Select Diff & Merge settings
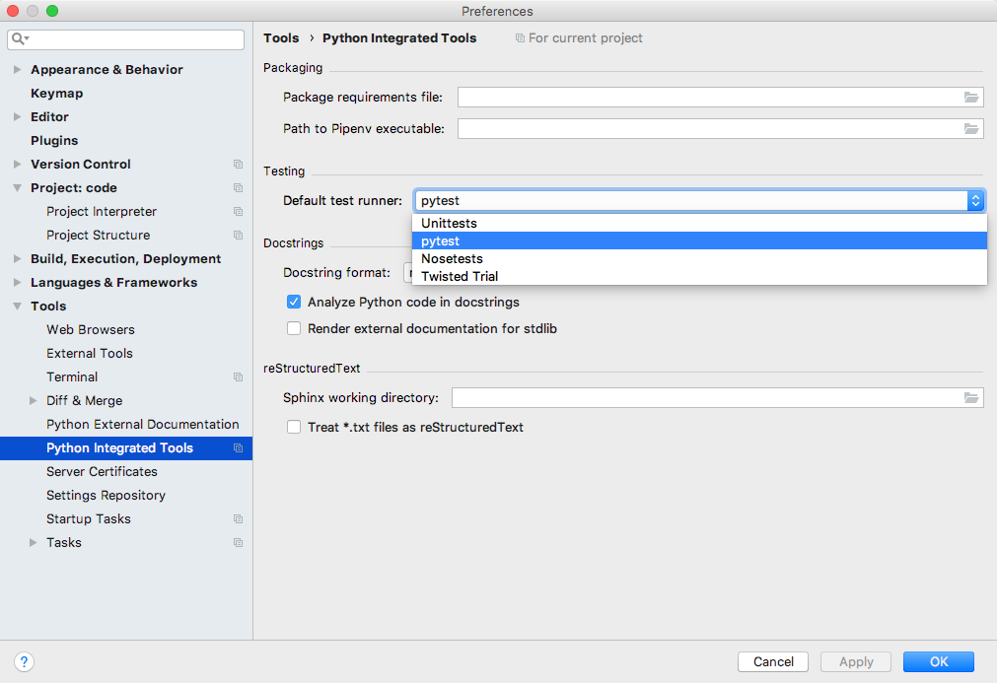 pos(85,401)
